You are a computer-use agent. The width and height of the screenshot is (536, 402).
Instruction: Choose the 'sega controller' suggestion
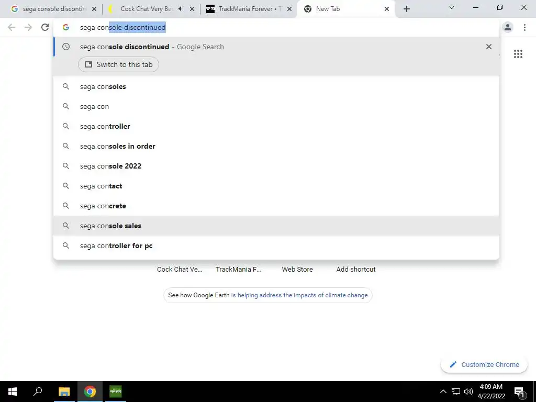point(276,127)
